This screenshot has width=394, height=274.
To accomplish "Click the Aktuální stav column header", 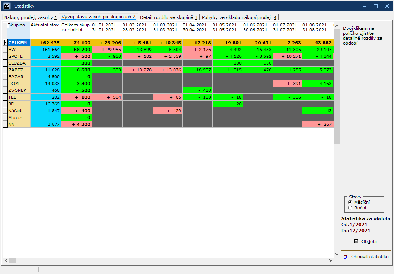I will (x=45, y=25).
